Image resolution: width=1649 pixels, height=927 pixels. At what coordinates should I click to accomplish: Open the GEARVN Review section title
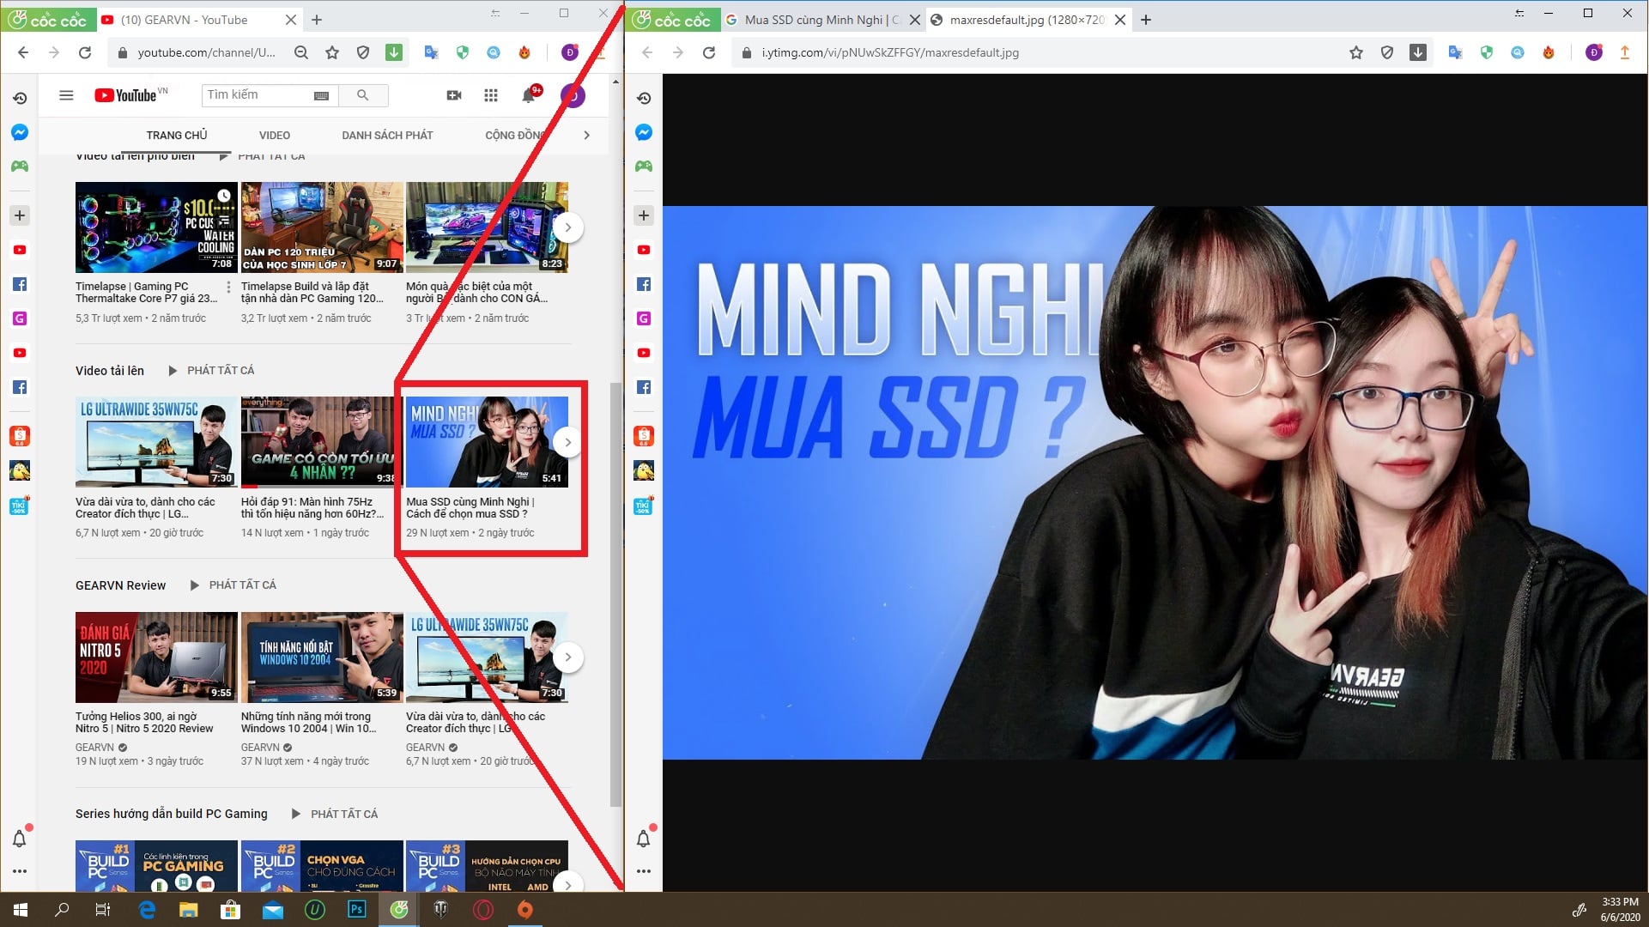tap(120, 585)
